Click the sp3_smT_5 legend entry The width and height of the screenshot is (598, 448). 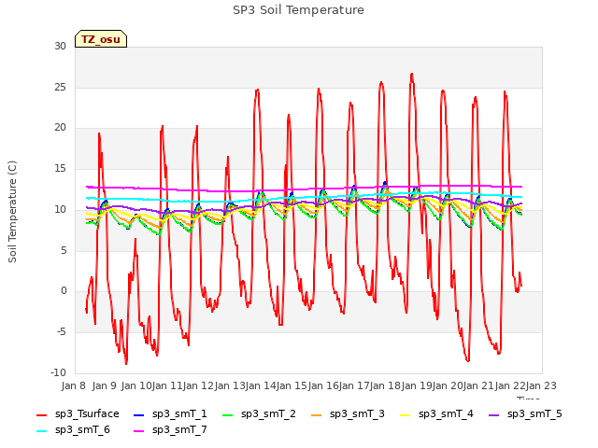pos(525,413)
